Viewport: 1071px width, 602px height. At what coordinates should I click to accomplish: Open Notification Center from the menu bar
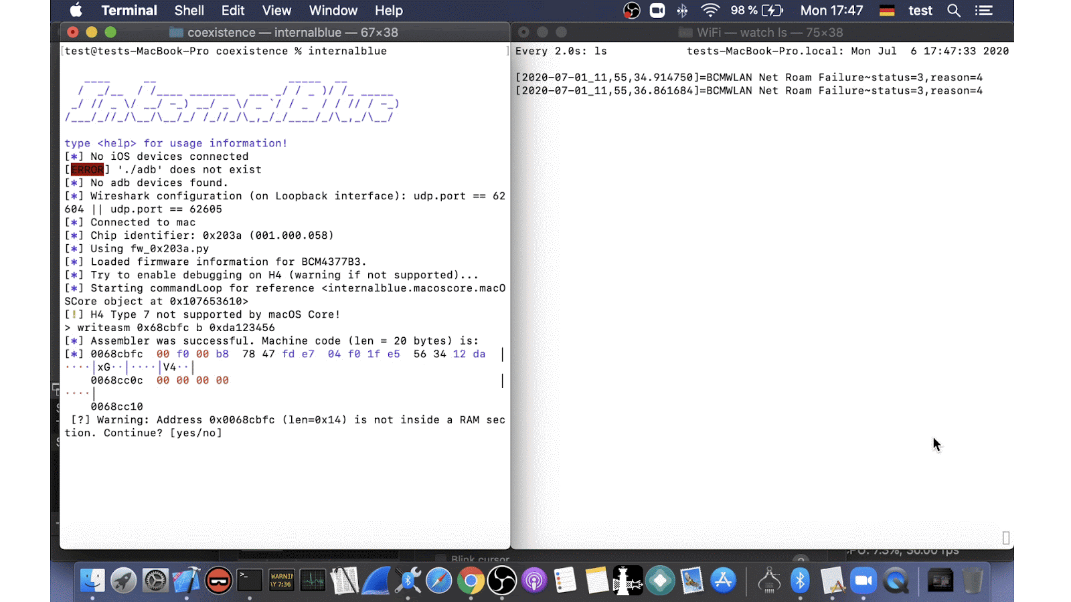(x=983, y=11)
